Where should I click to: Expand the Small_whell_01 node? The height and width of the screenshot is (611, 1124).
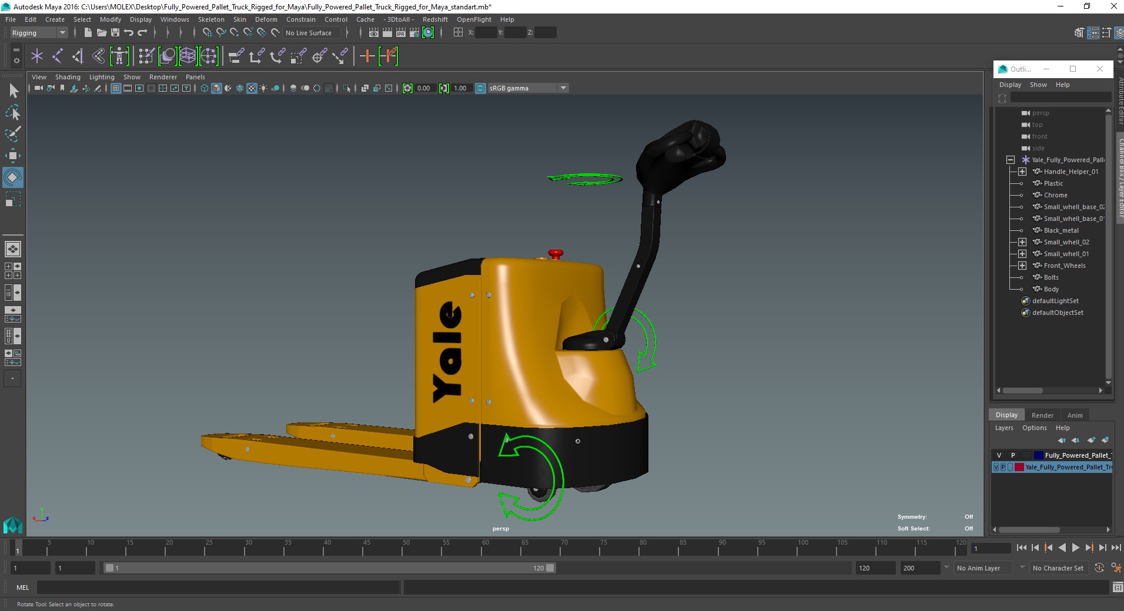(x=1022, y=254)
